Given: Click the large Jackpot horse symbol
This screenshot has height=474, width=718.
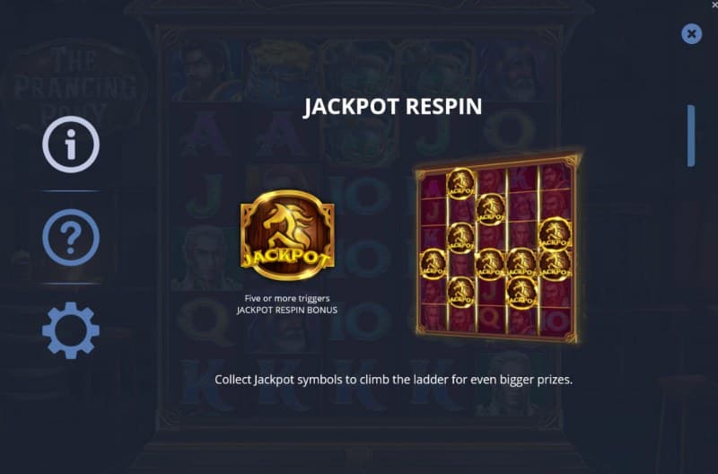Looking at the screenshot, I should pos(287,235).
